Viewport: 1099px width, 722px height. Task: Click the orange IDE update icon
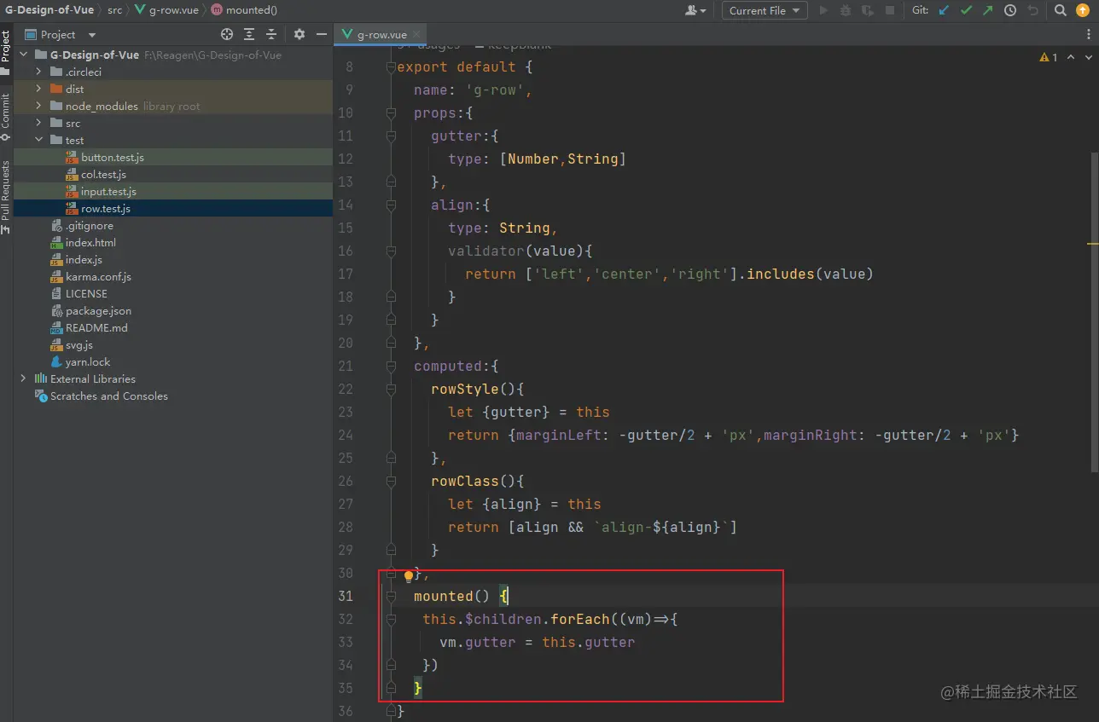coord(1084,10)
